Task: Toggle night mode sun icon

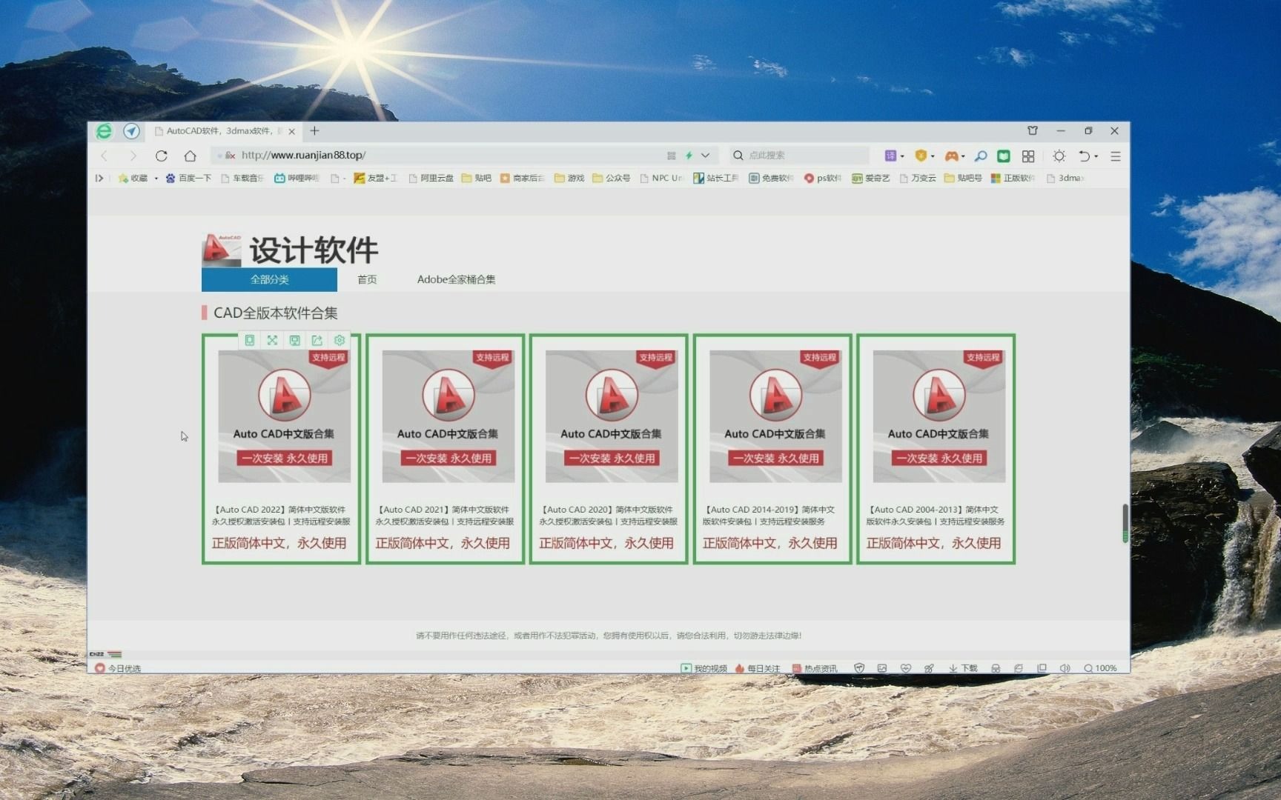Action: coord(1059,156)
